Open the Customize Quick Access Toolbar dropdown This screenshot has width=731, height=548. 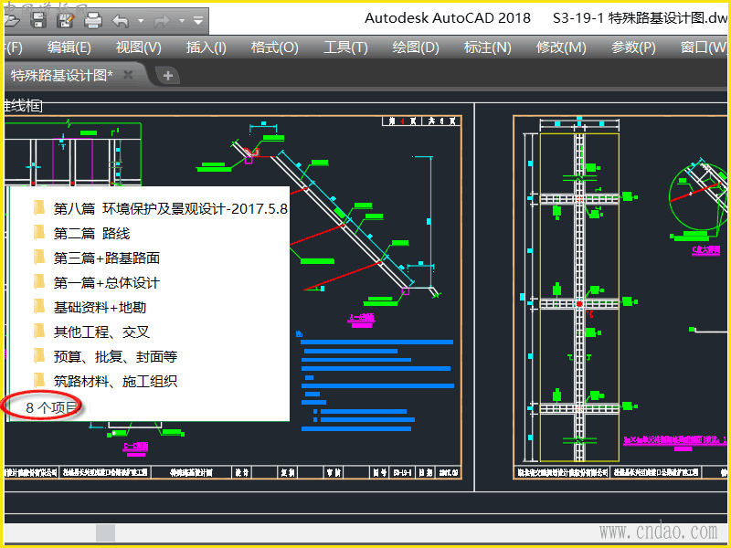pos(200,20)
